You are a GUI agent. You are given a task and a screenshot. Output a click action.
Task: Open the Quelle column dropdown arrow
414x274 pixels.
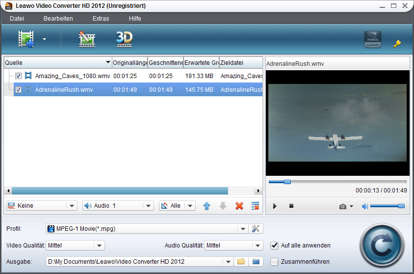tap(108, 62)
